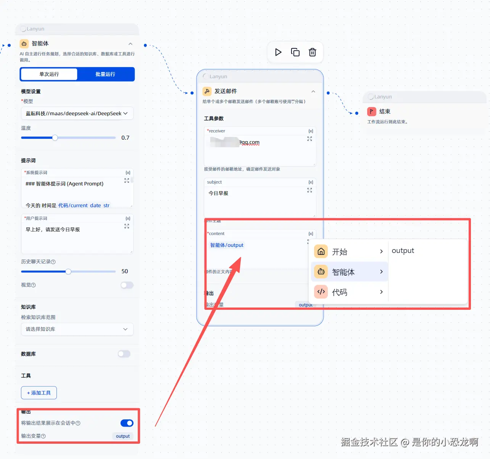Image resolution: width=490 pixels, height=459 pixels.
Task: Show help for 历史聊天记录
Action: point(53,262)
